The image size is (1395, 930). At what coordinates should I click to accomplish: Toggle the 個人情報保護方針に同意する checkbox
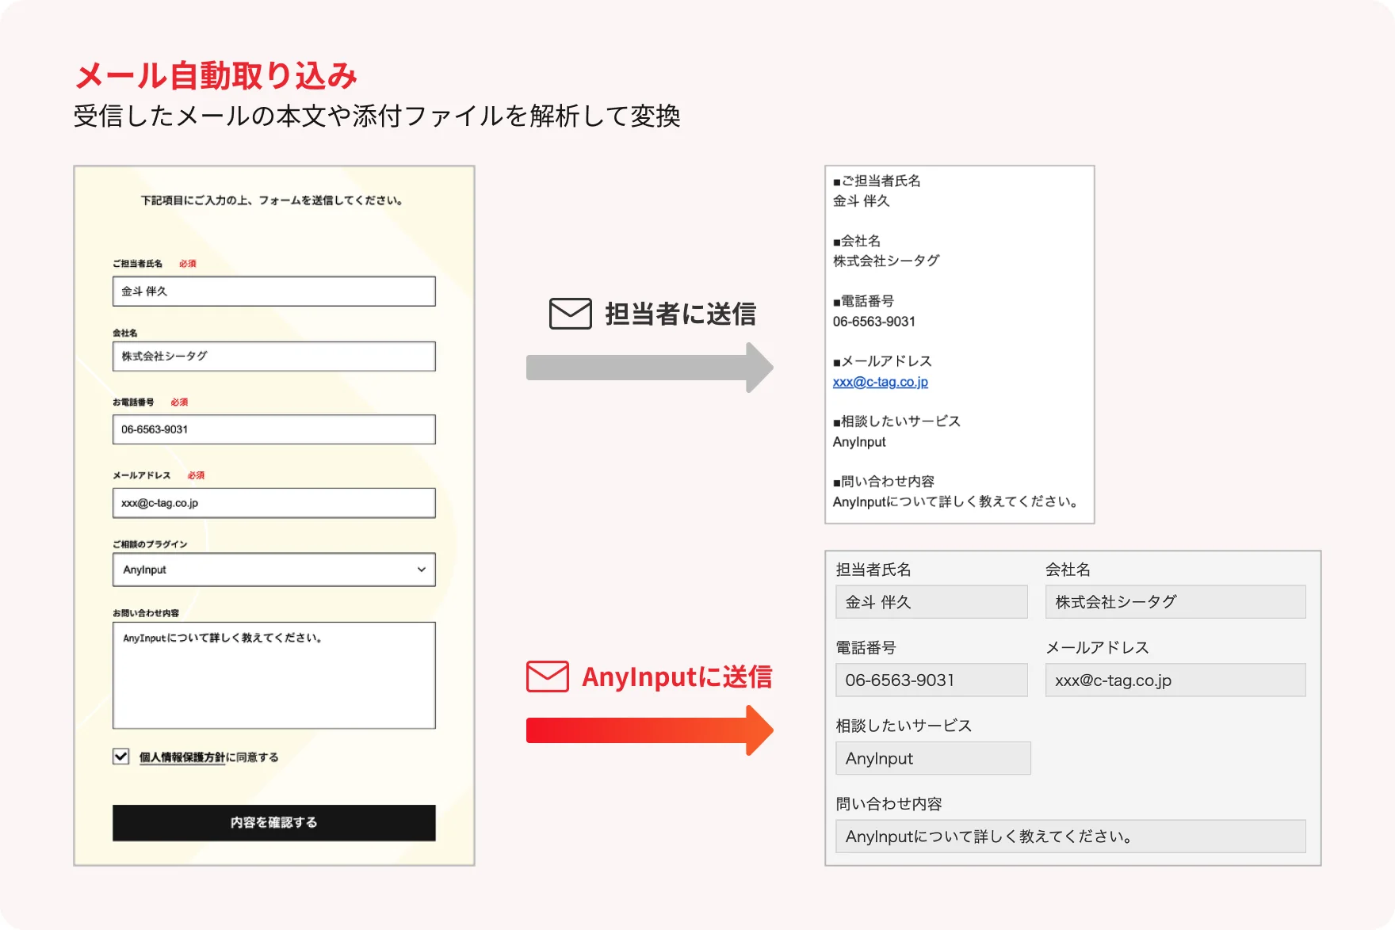(x=120, y=757)
